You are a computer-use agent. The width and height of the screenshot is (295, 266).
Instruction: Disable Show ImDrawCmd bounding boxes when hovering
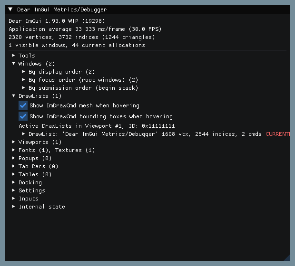pyautogui.click(x=23, y=116)
